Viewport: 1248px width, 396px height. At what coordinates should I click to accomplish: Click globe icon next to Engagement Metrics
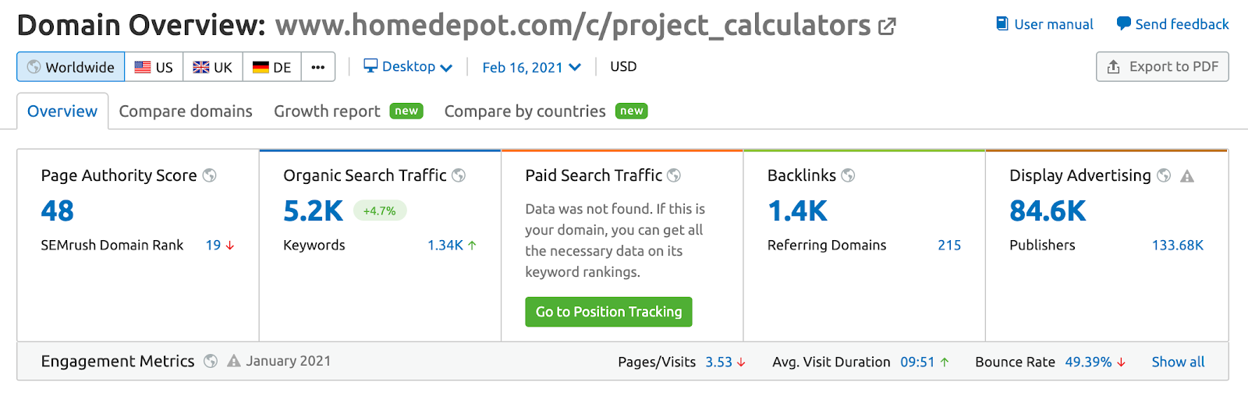click(211, 361)
